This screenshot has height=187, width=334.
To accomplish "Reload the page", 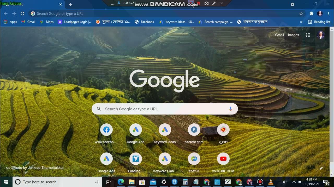I will pos(22,14).
